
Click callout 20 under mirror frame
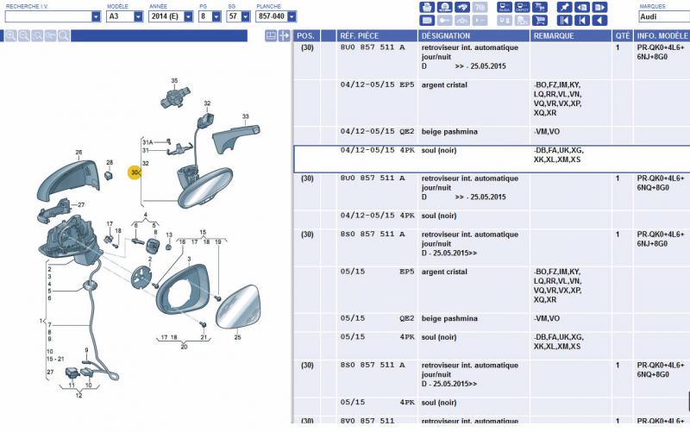(x=184, y=347)
